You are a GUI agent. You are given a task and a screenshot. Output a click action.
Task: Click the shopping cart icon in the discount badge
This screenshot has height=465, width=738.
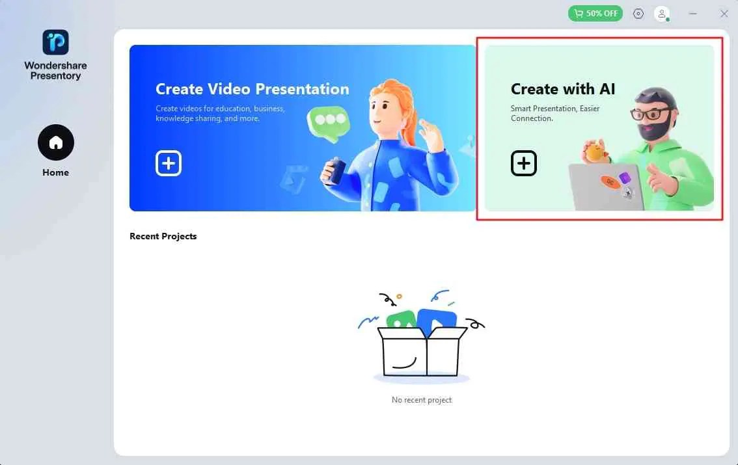click(580, 13)
